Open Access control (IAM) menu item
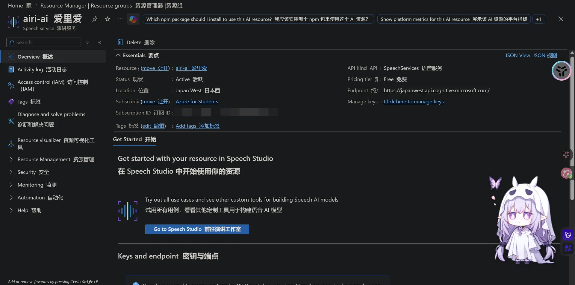The image size is (575, 285). coord(53,85)
